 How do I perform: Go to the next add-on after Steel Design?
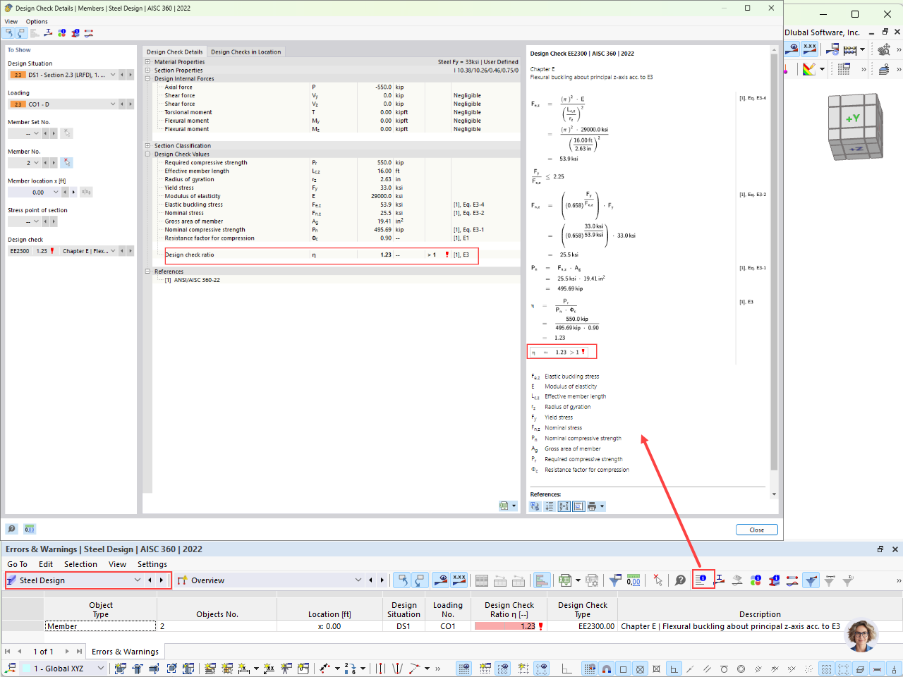(x=162, y=580)
